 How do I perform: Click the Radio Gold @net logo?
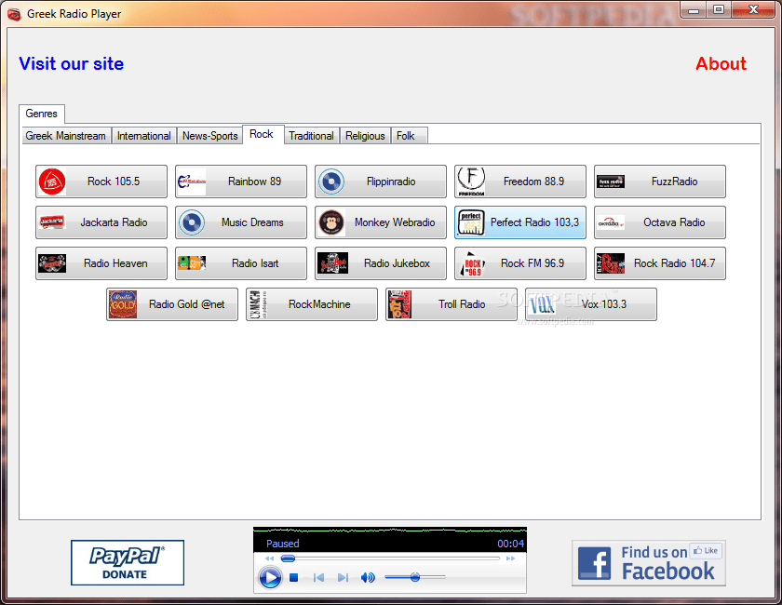pyautogui.click(x=124, y=304)
